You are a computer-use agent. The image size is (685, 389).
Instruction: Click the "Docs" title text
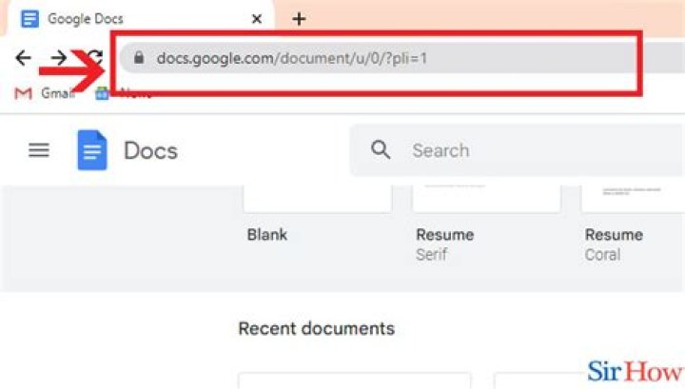pyautogui.click(x=150, y=150)
